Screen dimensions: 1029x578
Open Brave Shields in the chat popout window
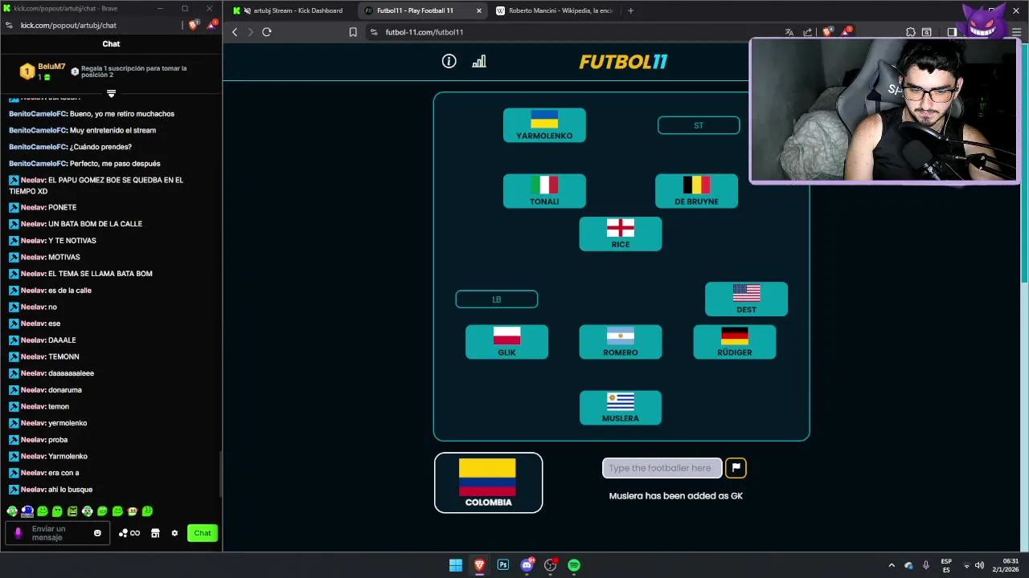(193, 25)
